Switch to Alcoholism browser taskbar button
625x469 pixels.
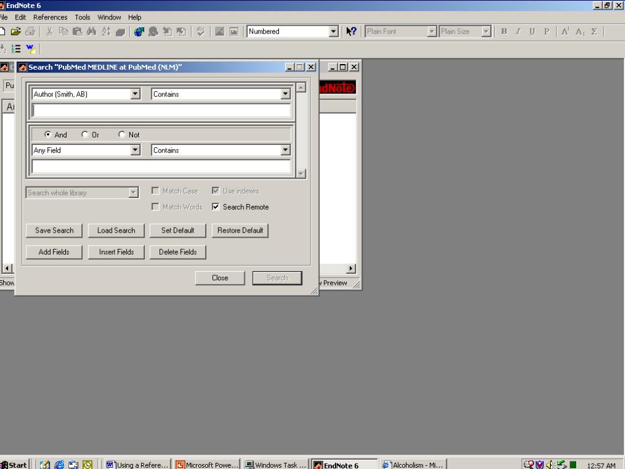click(413, 465)
